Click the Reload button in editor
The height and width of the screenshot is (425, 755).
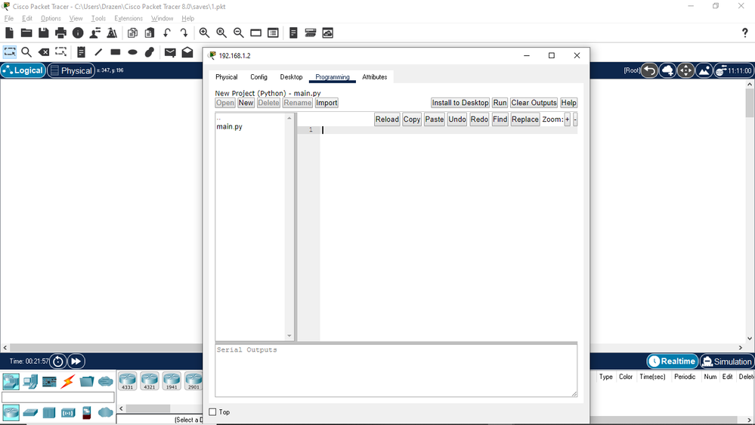[387, 119]
